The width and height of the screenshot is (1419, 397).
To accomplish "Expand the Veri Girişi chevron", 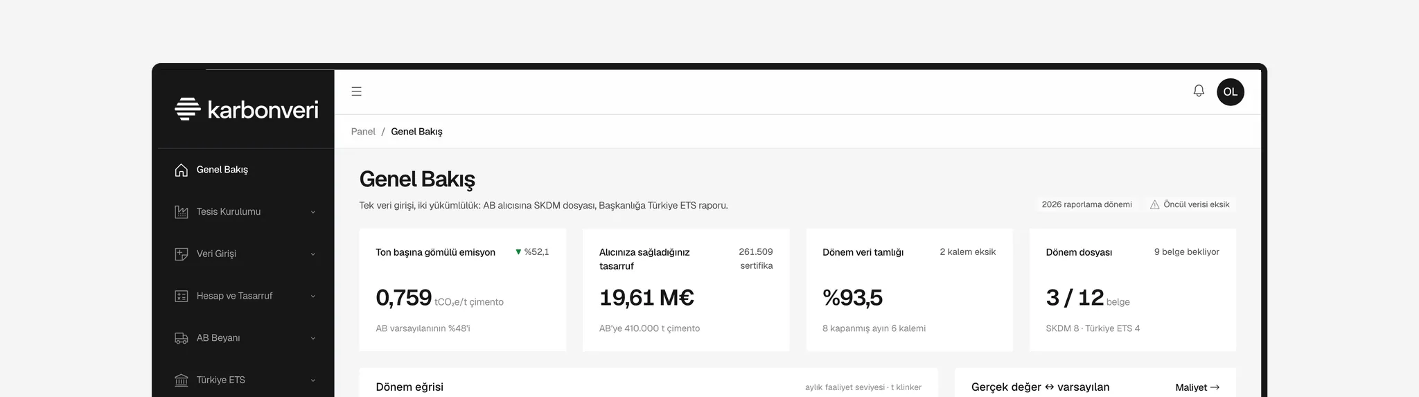I will click(x=312, y=254).
